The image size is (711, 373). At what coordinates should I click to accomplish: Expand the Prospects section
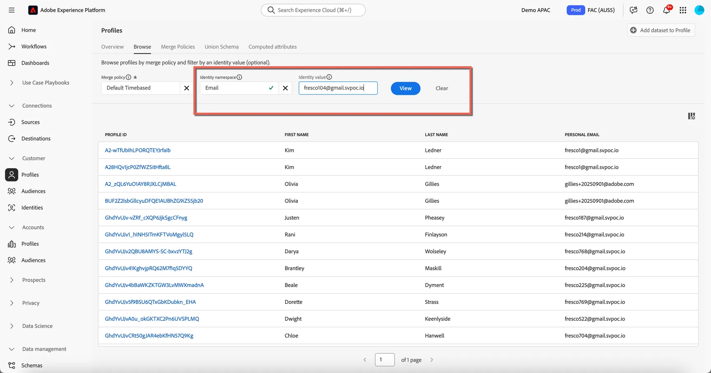(12, 280)
